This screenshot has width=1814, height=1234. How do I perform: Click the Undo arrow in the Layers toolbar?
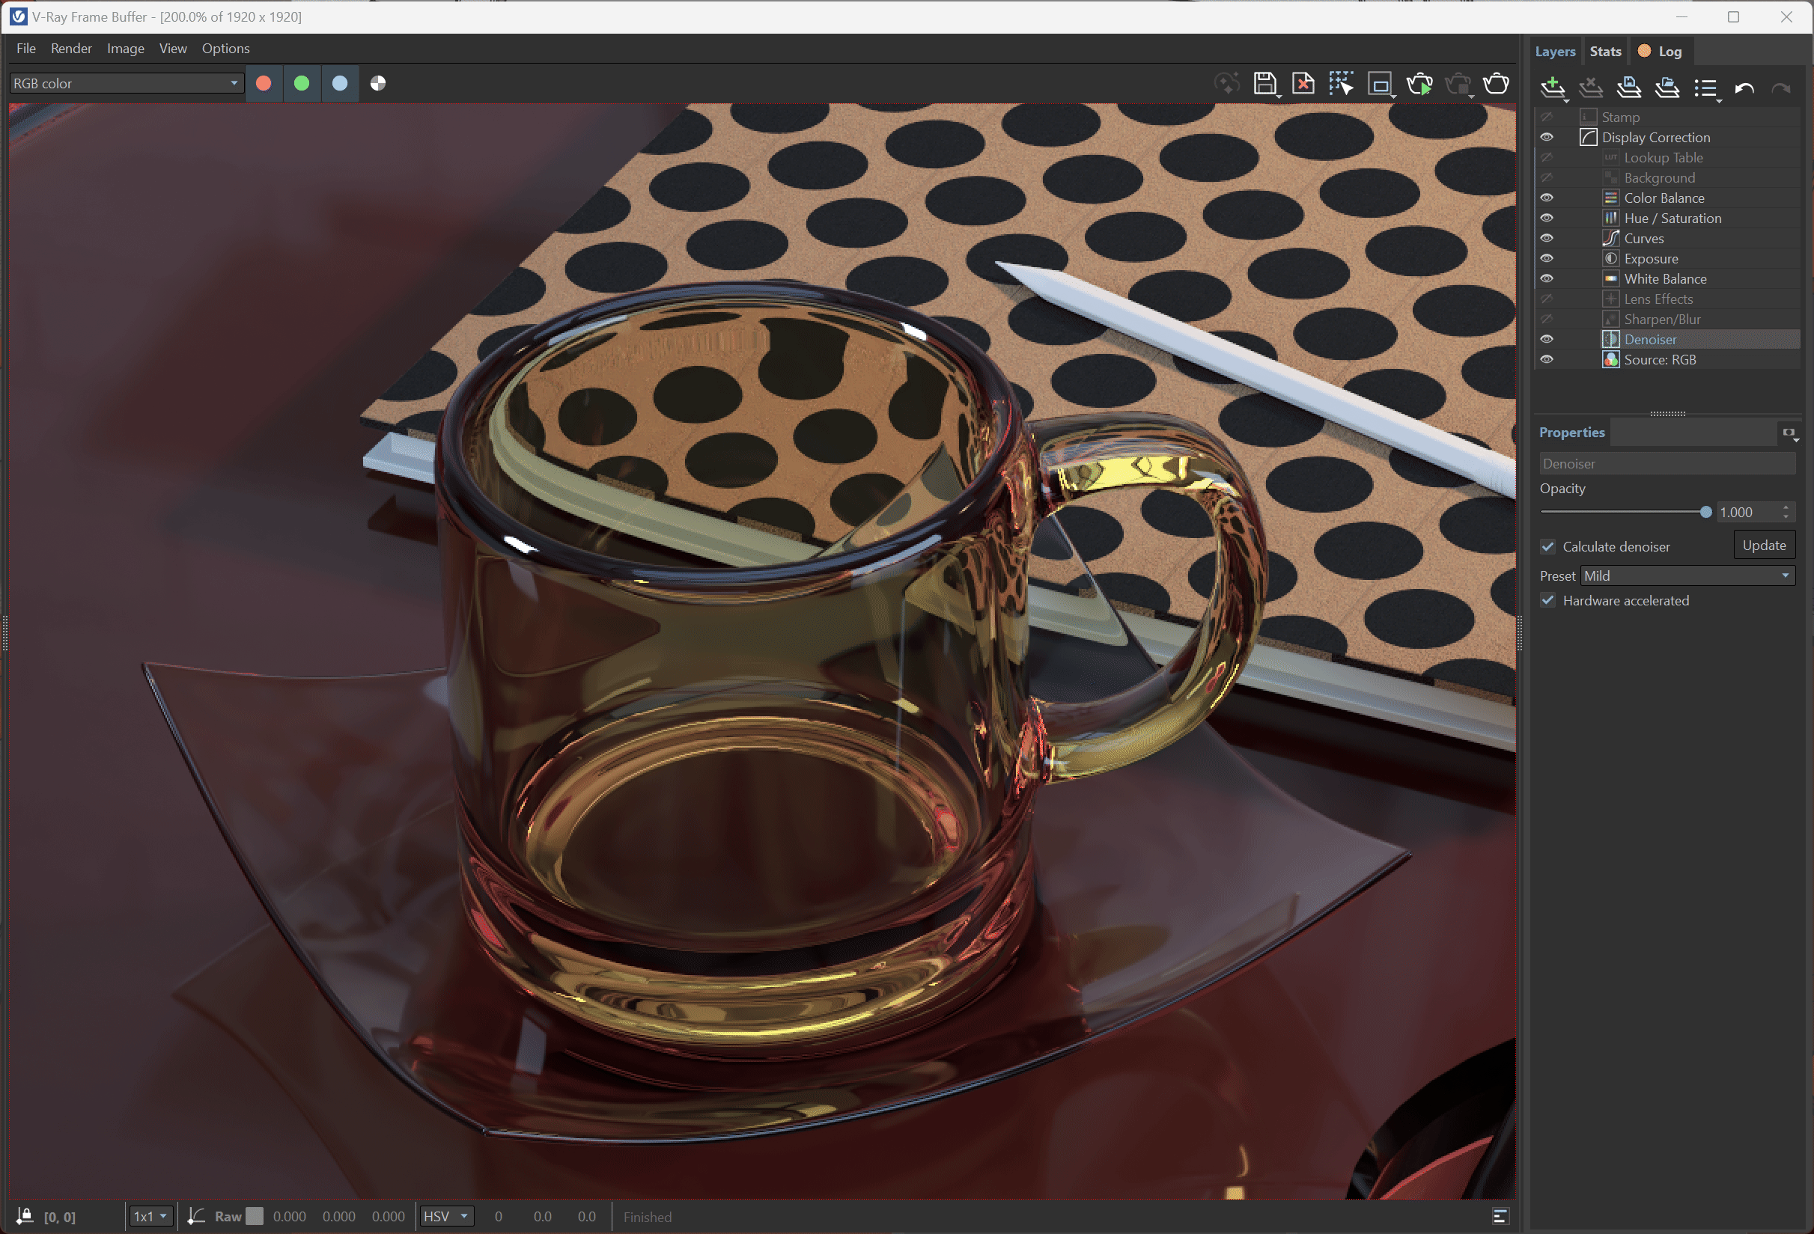click(x=1744, y=88)
